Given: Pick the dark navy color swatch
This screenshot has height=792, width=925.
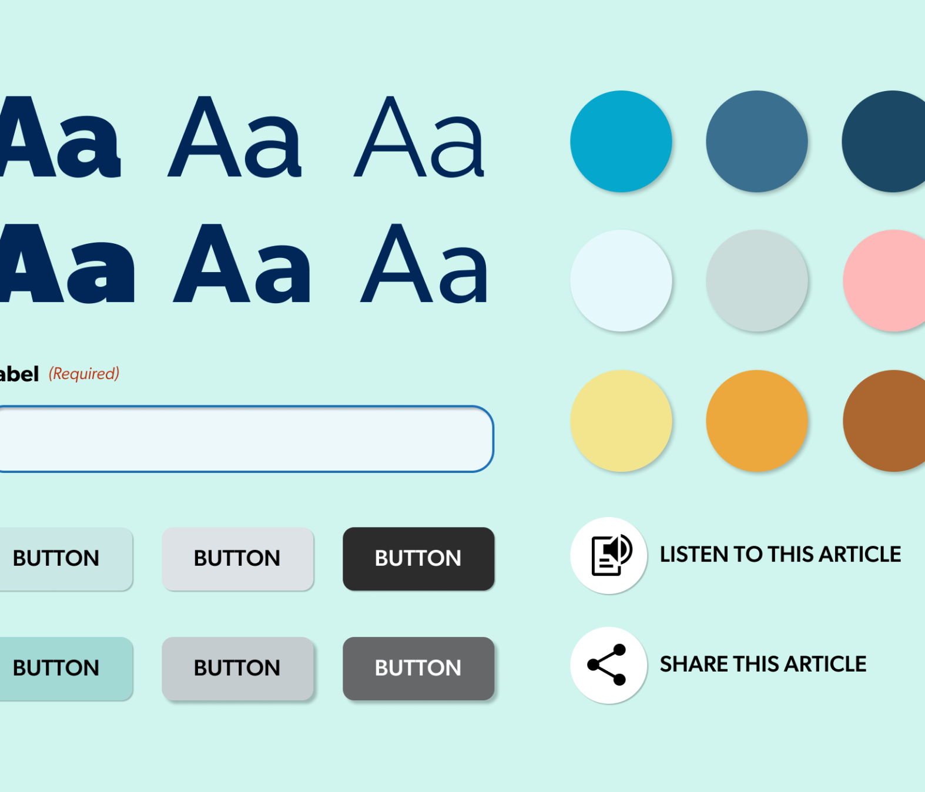Looking at the screenshot, I should (x=887, y=141).
